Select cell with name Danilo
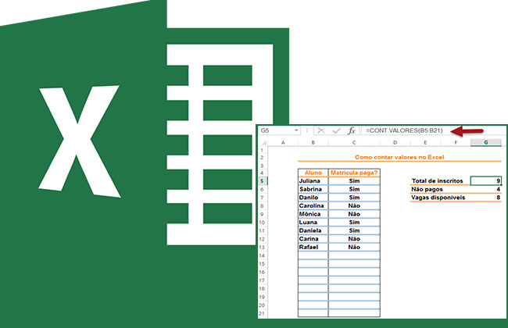 [313, 198]
